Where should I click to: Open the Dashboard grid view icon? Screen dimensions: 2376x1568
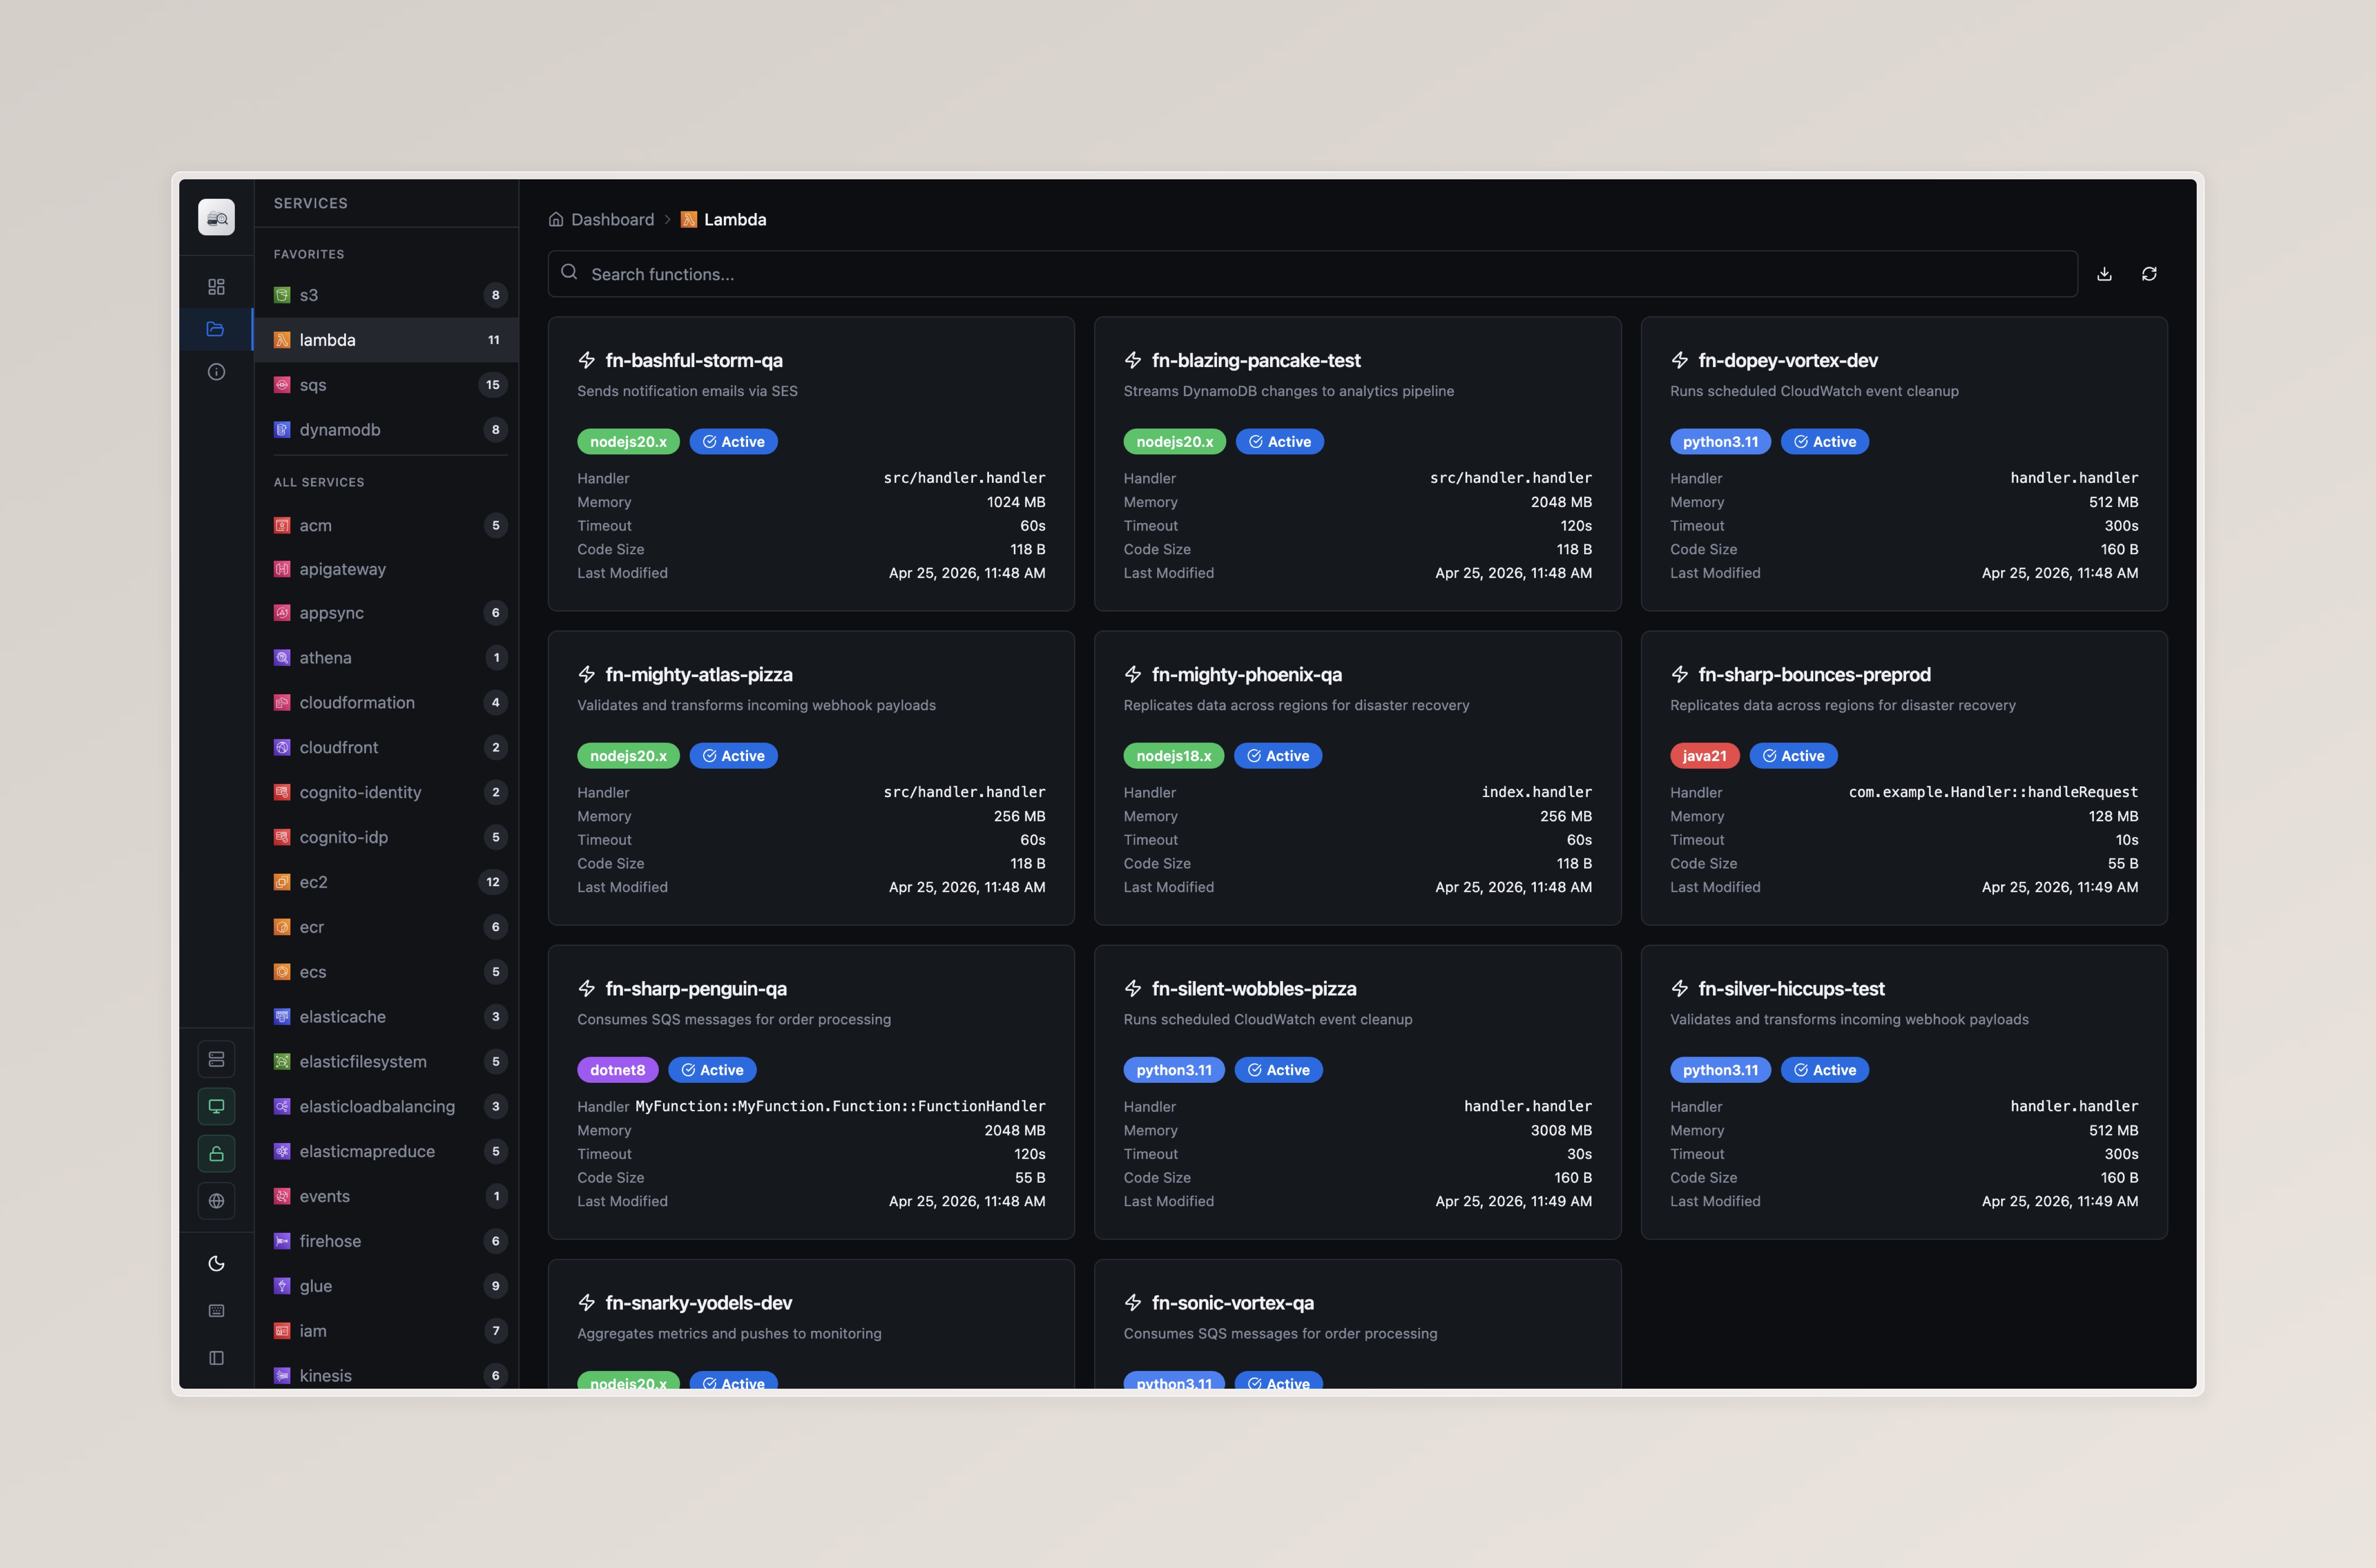[x=216, y=286]
